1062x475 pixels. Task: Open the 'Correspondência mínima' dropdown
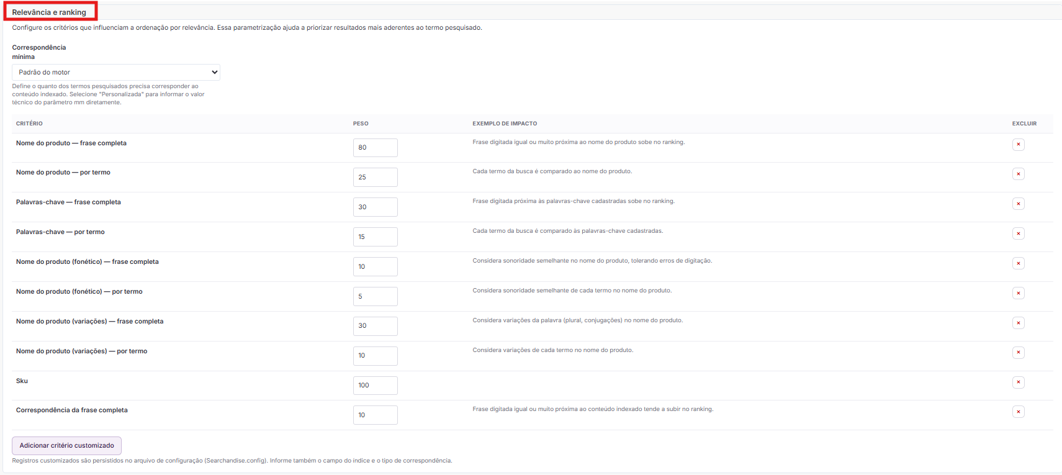click(x=116, y=72)
